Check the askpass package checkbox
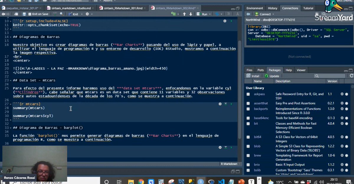This screenshot has height=184, width=354. pos(248,94)
